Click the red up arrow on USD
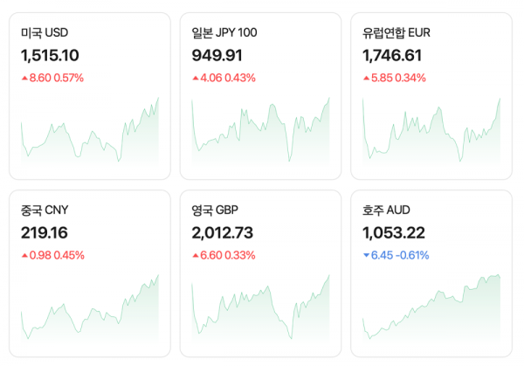This screenshot has height=366, width=524. 24,79
